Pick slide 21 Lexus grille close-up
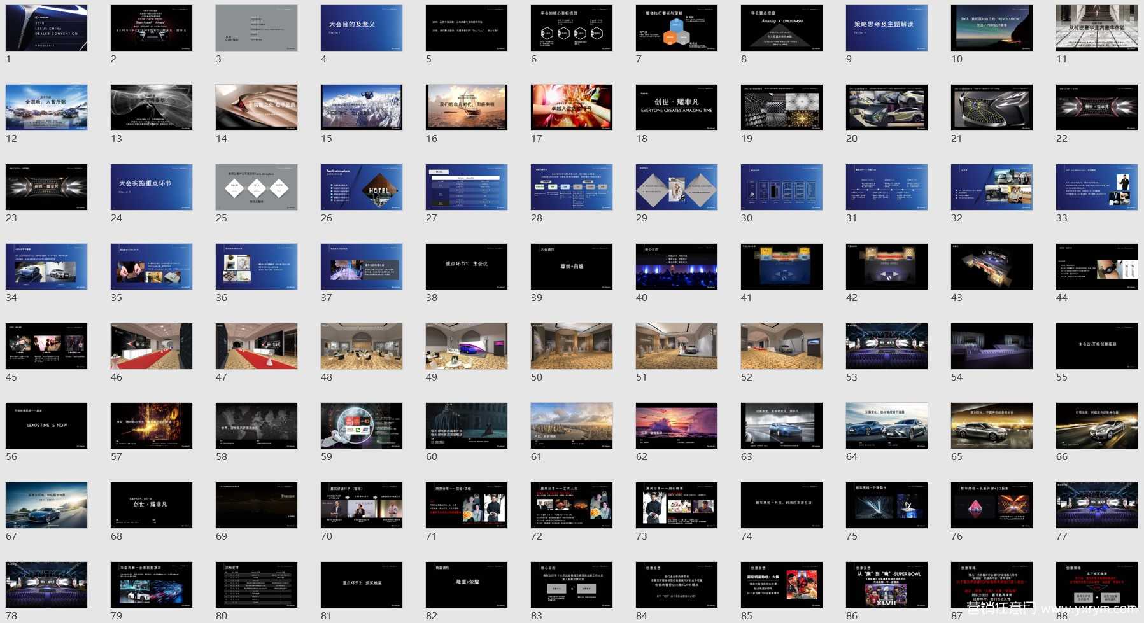Viewport: 1144px width, 623px height. 992,108
